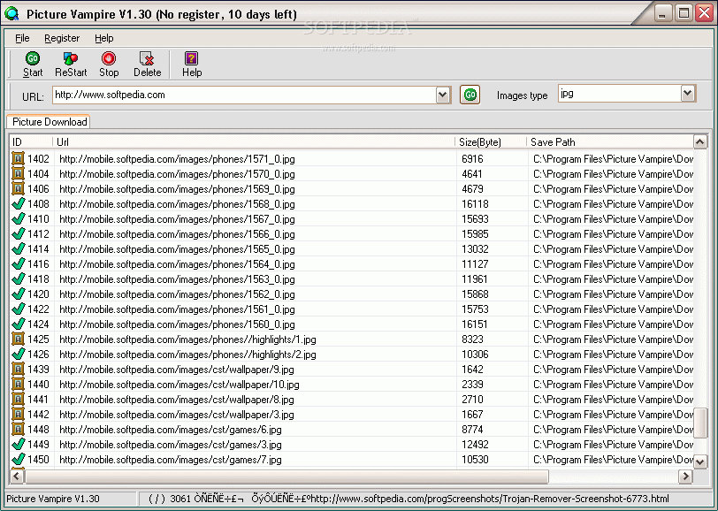Viewport: 718px width, 511px height.
Task: Click the green checkmark of row 1416
Action: [x=18, y=264]
